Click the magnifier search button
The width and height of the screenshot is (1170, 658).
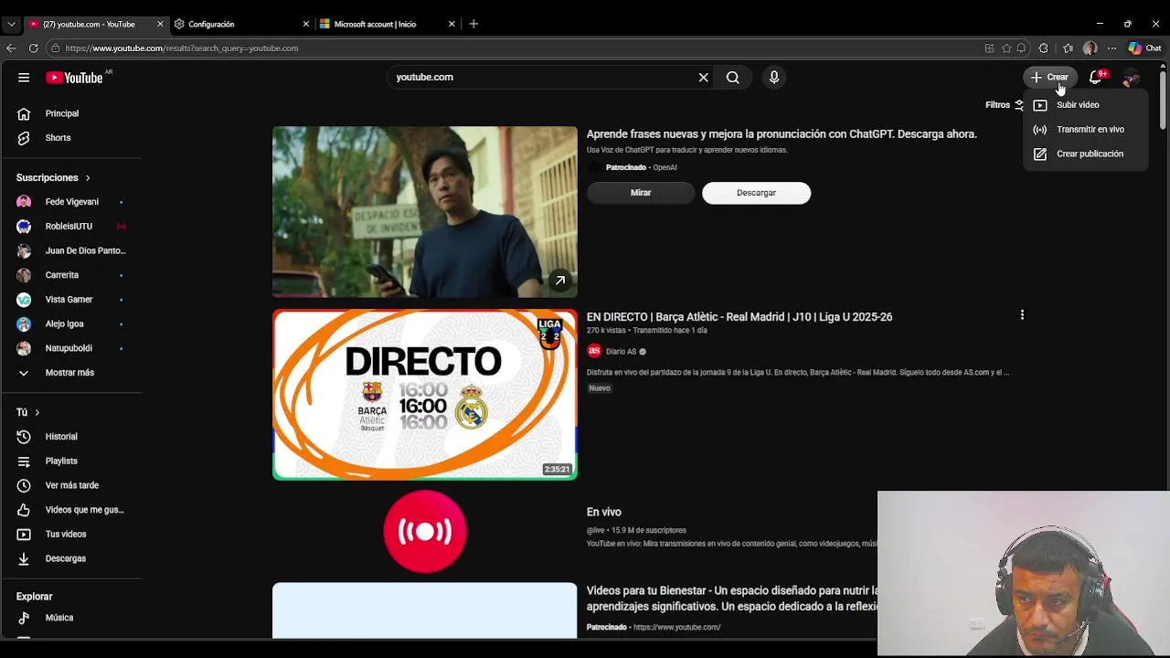[733, 78]
